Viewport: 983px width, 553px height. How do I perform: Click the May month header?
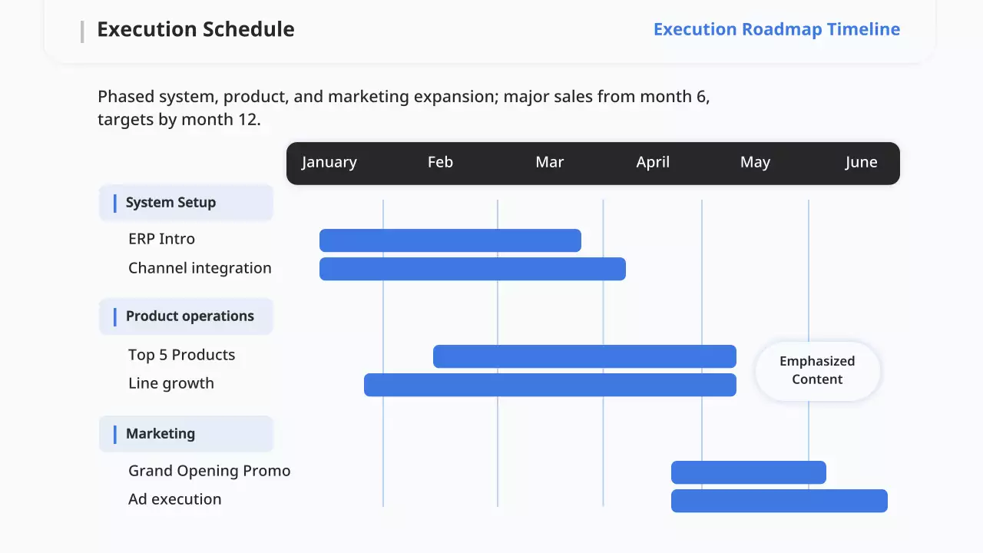click(755, 162)
